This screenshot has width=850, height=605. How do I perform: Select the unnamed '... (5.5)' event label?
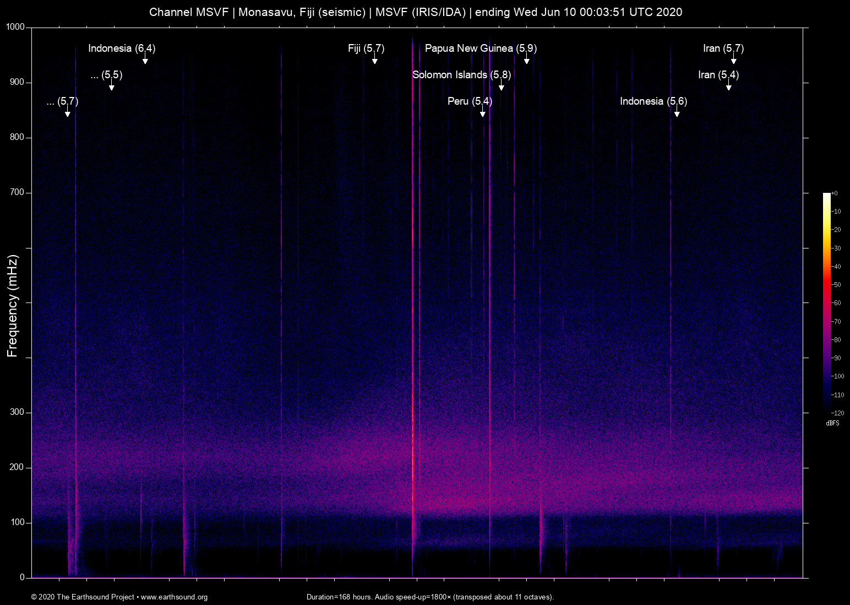point(106,75)
